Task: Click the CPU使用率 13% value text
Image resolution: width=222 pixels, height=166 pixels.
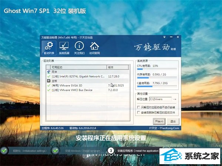Action: pyautogui.click(x=155, y=66)
